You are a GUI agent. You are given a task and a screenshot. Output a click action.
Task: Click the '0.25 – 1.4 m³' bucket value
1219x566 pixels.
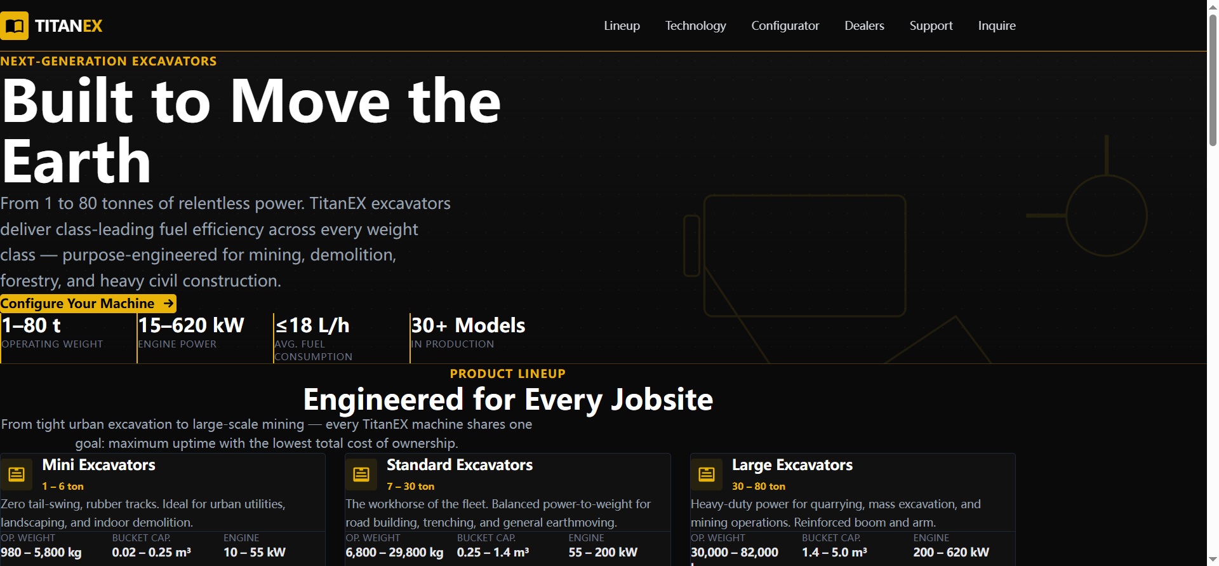[x=493, y=552]
